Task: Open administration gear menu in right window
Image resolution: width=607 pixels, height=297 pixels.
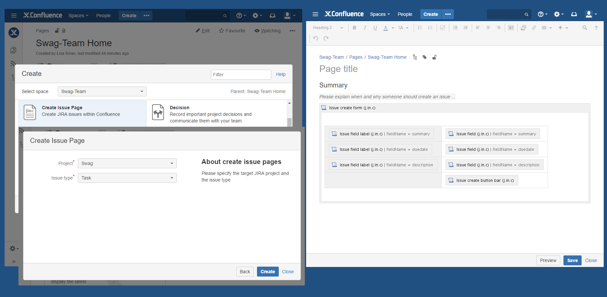Action: [x=559, y=14]
